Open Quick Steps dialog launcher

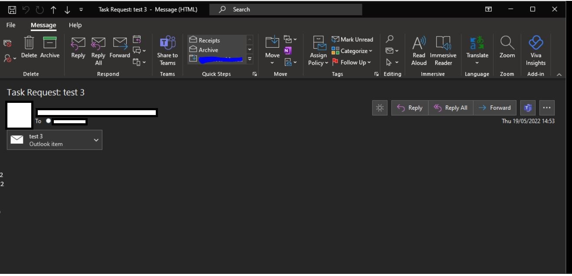point(255,74)
